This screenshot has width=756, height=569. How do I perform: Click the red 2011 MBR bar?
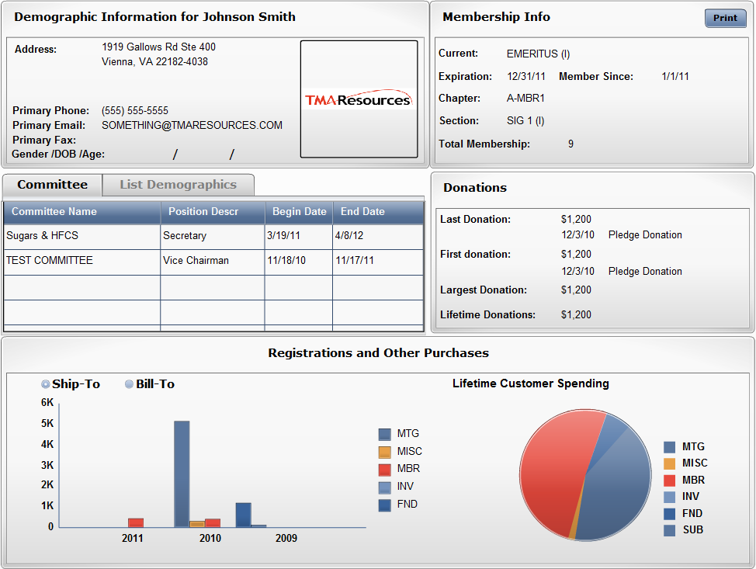136,522
